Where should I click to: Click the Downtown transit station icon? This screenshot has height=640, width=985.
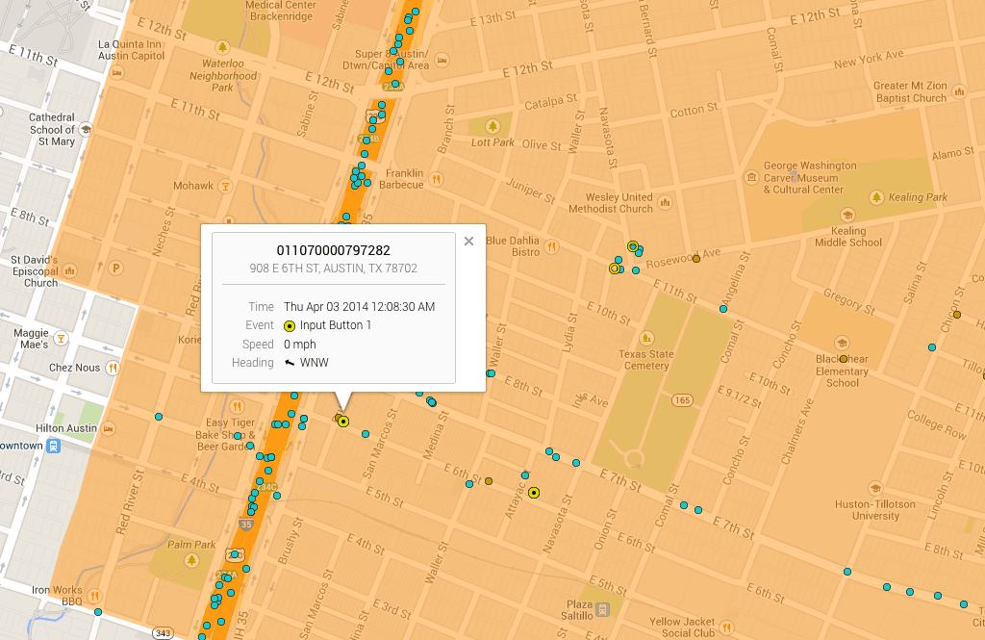[54, 446]
